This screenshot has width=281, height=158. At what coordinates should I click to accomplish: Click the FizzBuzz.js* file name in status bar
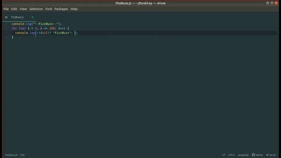[11, 155]
